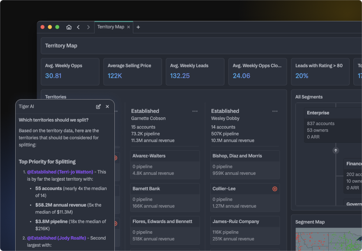
Task: Click the target icon on Collier-Lee
Action: point(275,188)
